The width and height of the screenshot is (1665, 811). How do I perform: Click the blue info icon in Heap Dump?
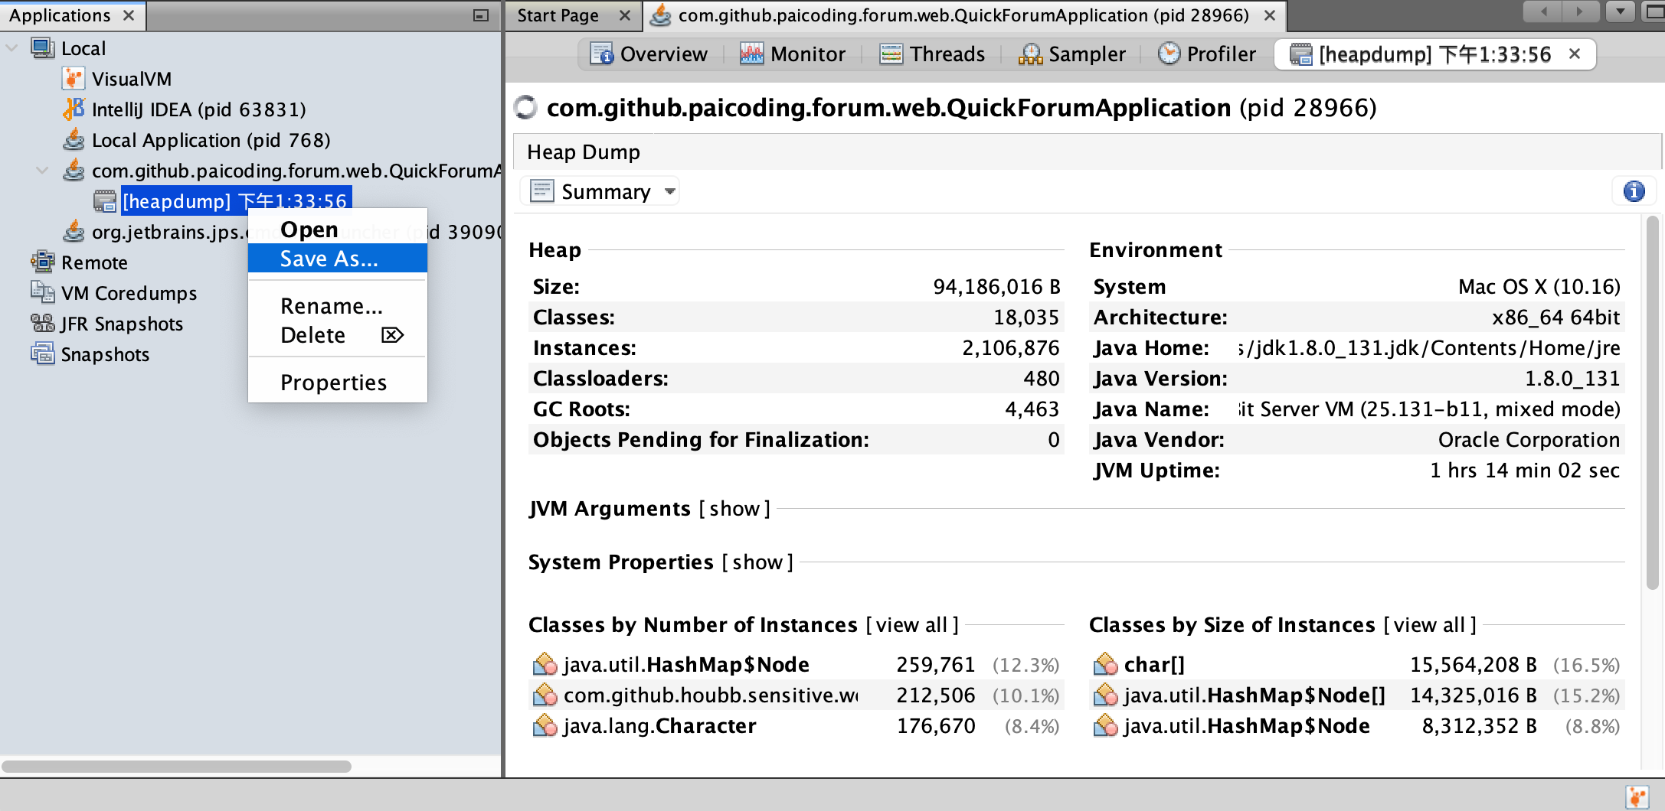[1634, 191]
